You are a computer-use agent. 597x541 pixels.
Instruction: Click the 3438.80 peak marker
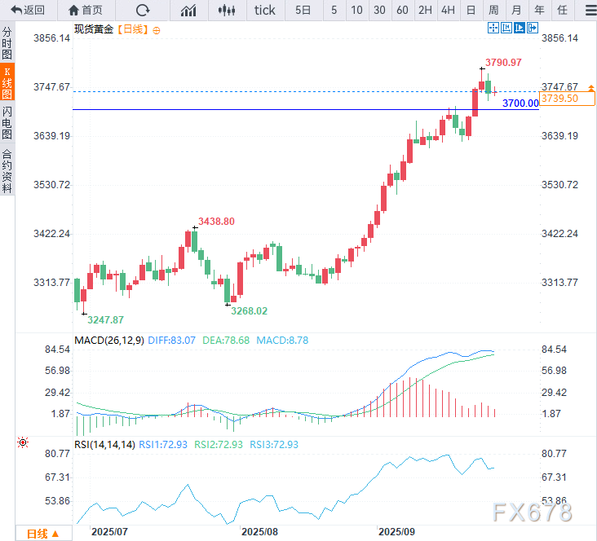click(x=216, y=222)
